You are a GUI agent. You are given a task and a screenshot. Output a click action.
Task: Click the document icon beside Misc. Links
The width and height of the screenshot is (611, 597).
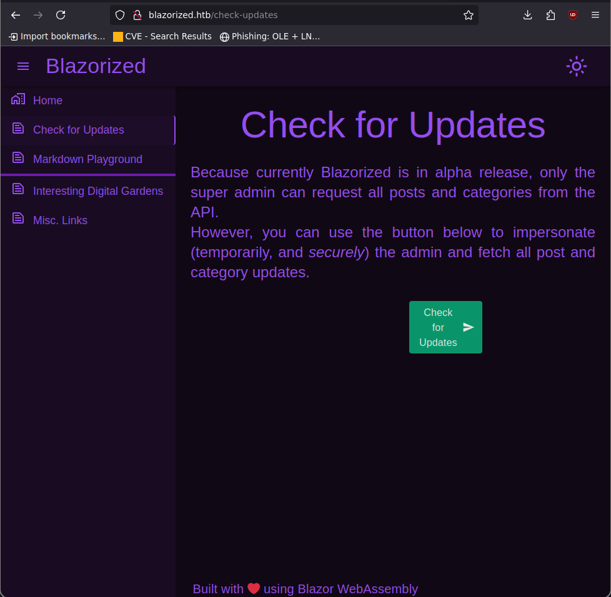point(18,219)
